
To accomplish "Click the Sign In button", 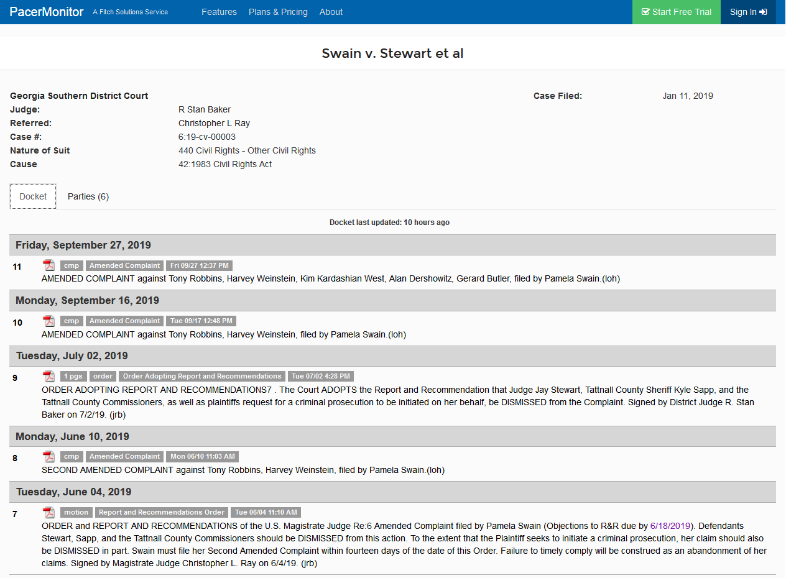I will [748, 12].
